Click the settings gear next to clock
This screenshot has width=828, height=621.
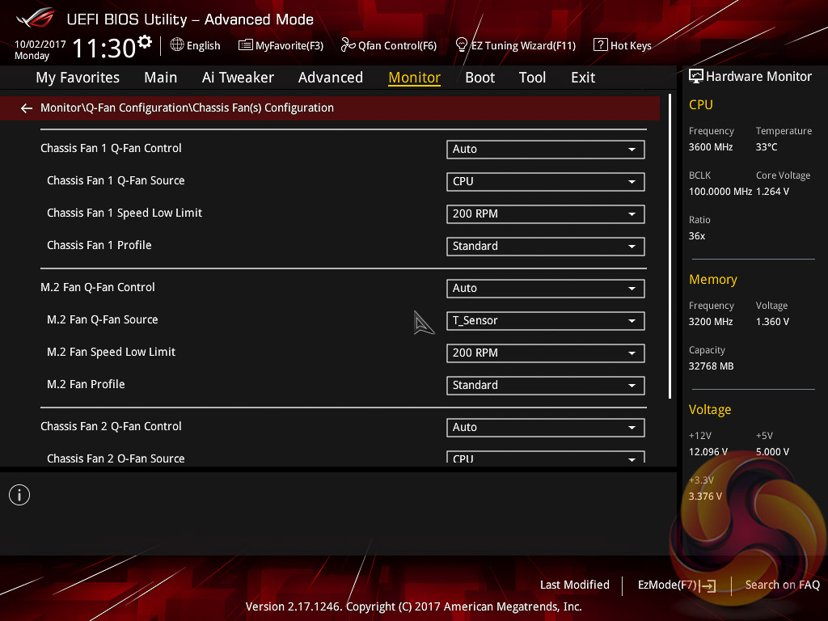coord(144,42)
